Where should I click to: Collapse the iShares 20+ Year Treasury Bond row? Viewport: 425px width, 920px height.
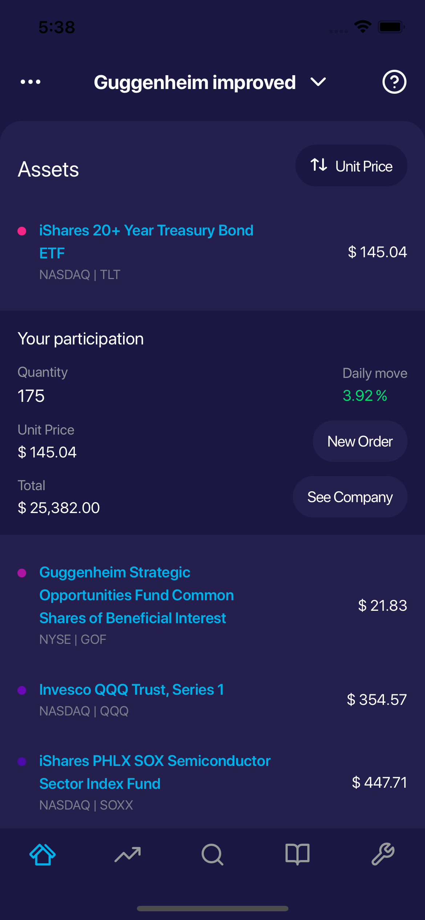click(x=146, y=242)
